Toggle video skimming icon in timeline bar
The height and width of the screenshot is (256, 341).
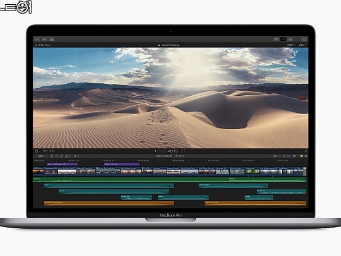coord(275,156)
